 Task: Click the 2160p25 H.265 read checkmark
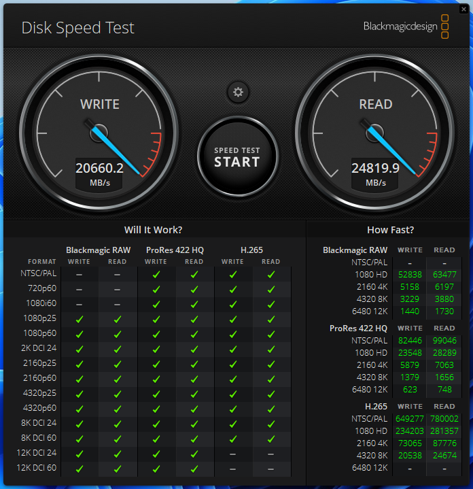tap(271, 365)
